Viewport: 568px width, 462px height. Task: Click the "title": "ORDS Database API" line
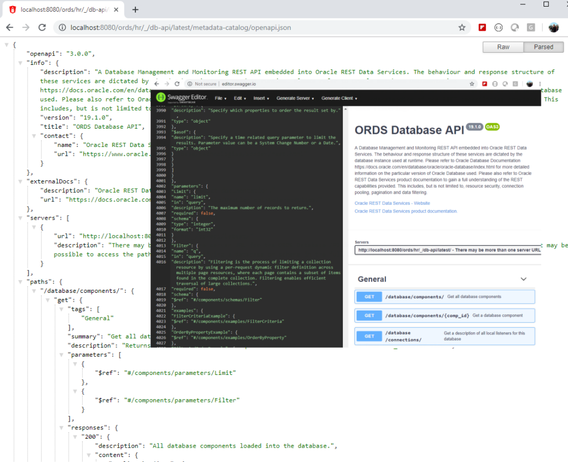pos(93,126)
